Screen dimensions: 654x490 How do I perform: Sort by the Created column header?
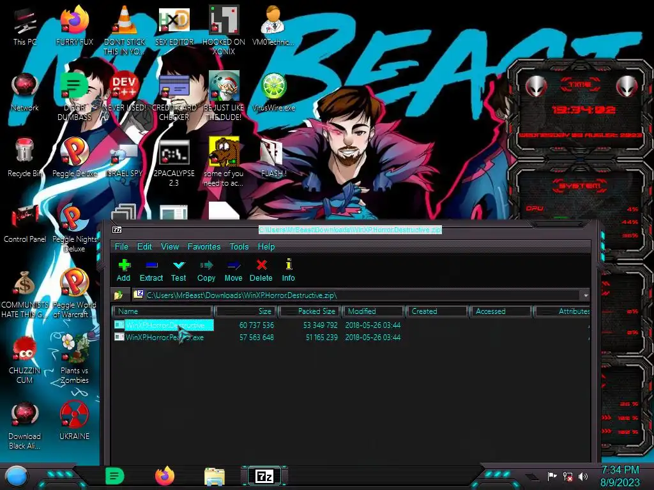click(x=437, y=311)
